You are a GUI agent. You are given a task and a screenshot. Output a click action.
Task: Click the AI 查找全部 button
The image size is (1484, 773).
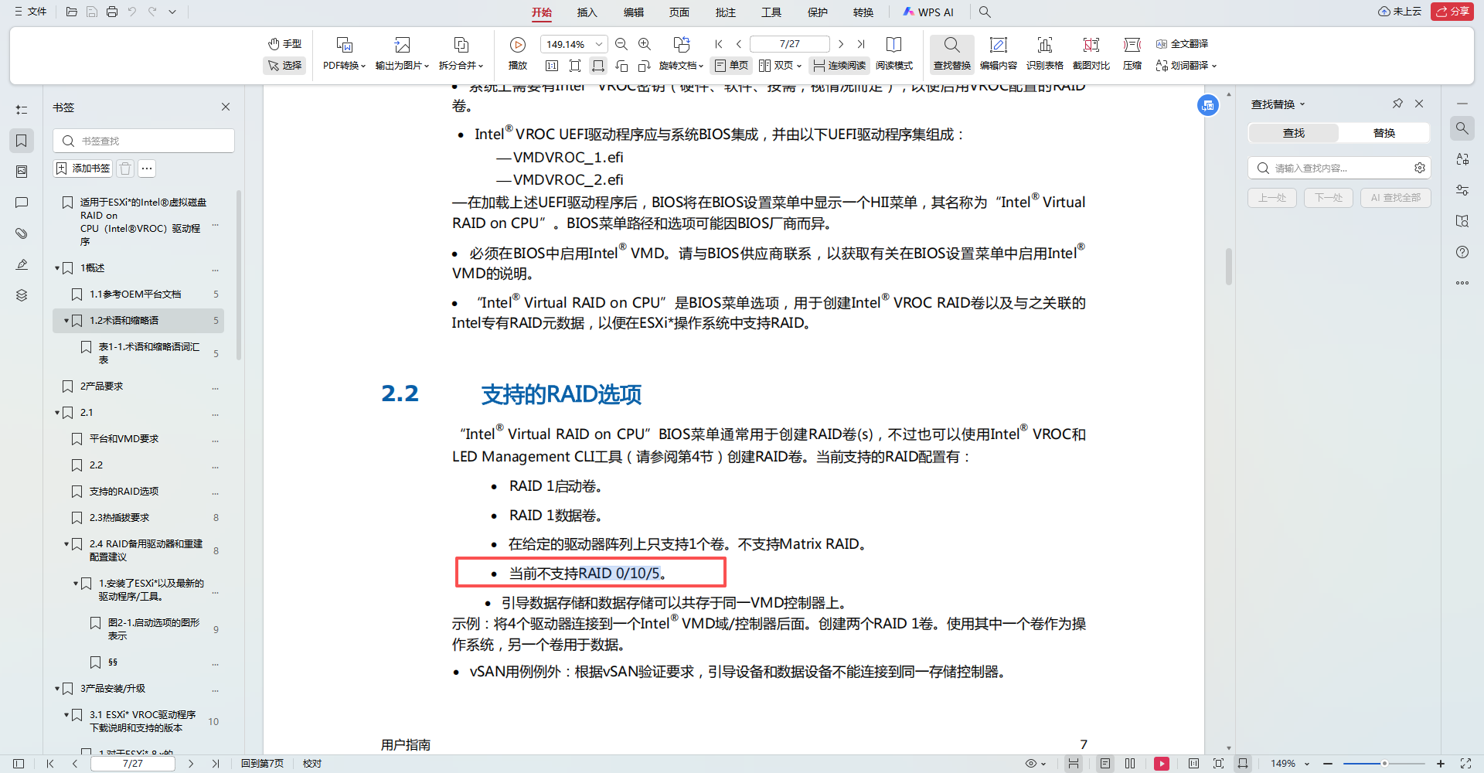click(1396, 198)
